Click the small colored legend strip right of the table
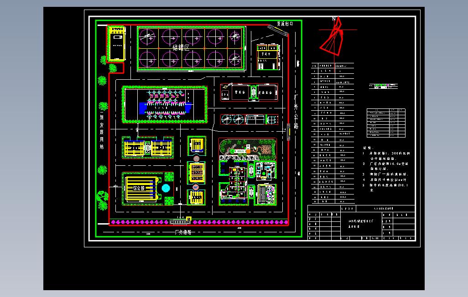Screen dimensions: 468x297 tap(383, 86)
